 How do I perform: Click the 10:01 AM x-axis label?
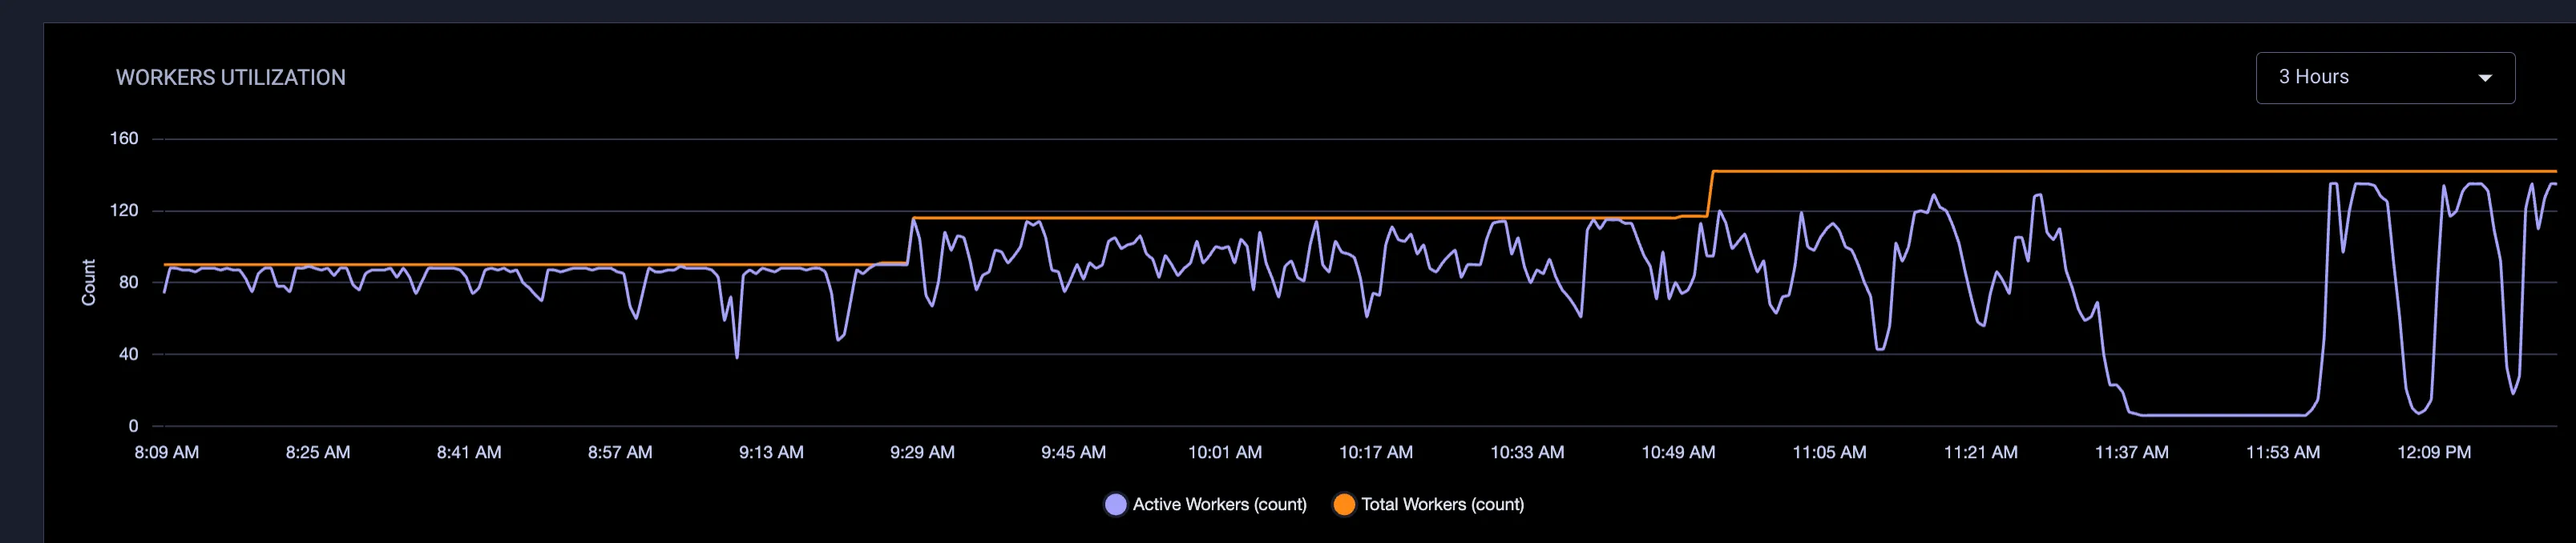click(x=1225, y=452)
